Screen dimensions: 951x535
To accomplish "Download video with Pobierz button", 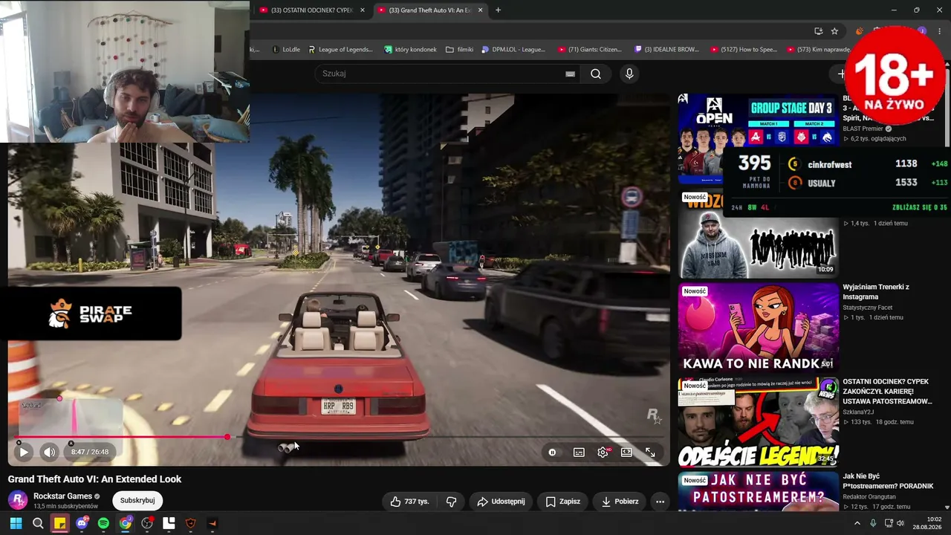I will point(620,502).
